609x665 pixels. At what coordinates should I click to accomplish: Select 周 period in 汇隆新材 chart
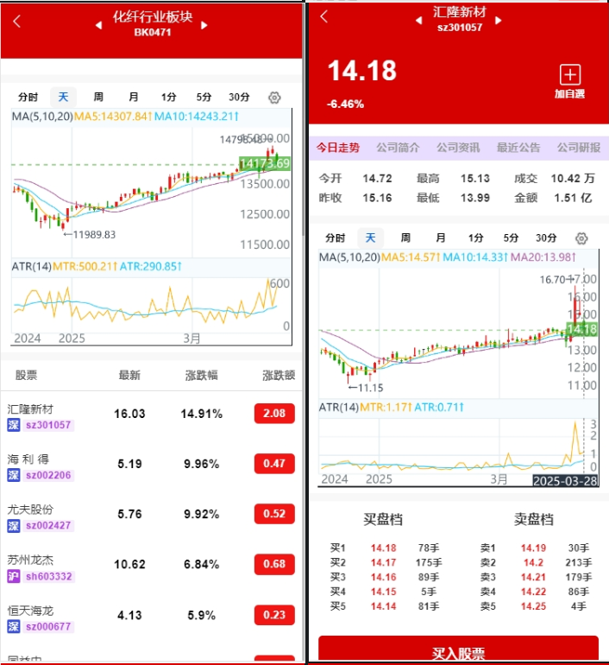(405, 237)
